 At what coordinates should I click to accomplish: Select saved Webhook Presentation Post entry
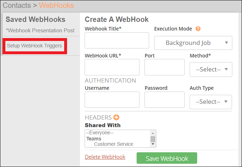40,31
